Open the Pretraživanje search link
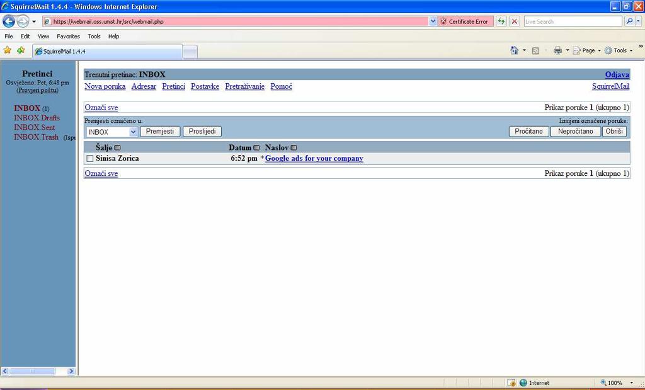Screen dimensions: 645x390 coord(245,86)
